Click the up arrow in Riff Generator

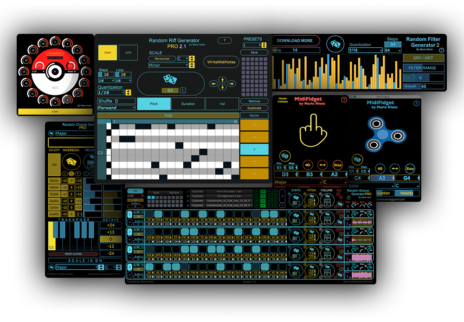[223, 80]
